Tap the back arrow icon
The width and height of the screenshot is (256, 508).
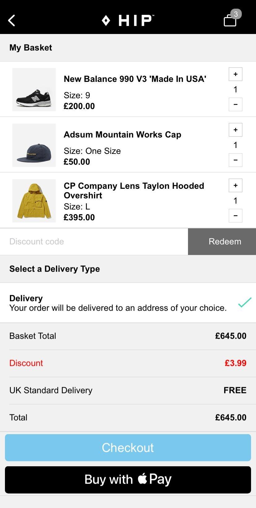(x=12, y=21)
